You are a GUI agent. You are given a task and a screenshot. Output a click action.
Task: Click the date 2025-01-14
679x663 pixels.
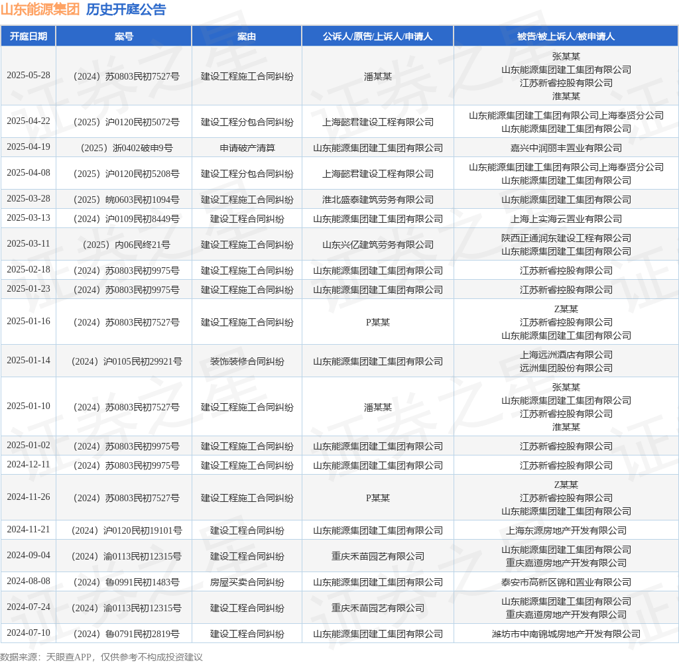click(29, 361)
